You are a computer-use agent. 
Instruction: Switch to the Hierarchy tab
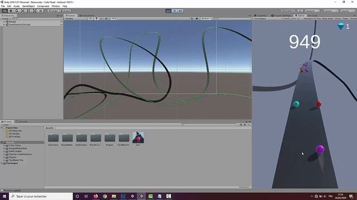8,16
